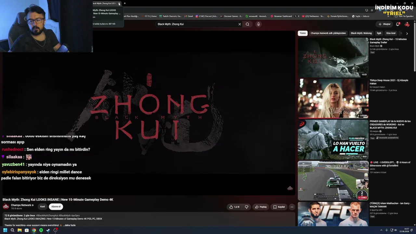This screenshot has height=234, width=416.
Task: Open the 'Donate ByNoGame' bookmark
Action: pos(338,16)
